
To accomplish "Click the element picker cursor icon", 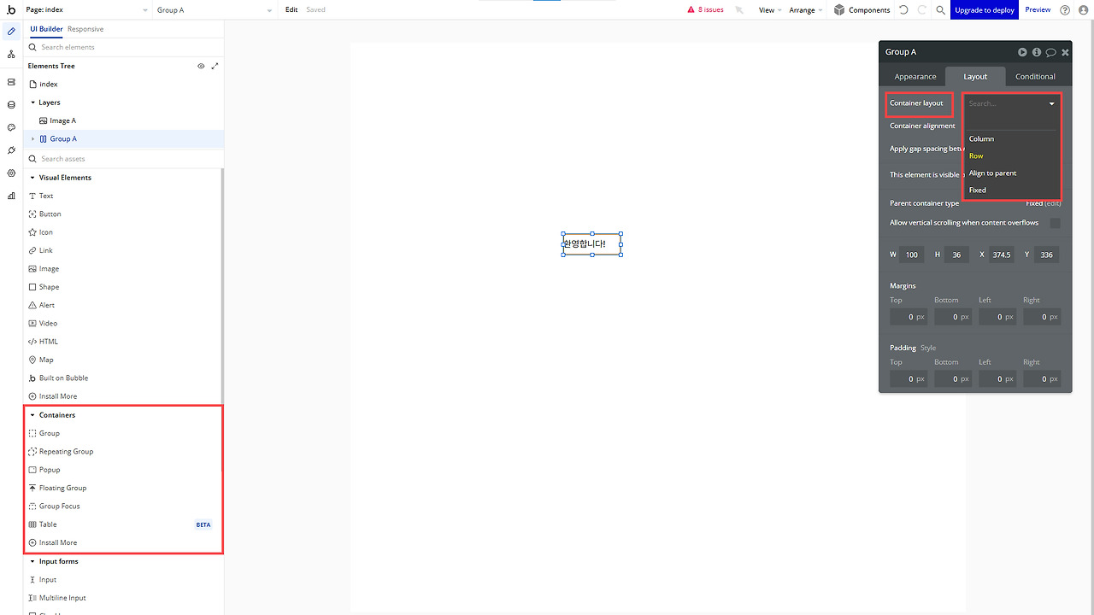I will click(x=739, y=9).
